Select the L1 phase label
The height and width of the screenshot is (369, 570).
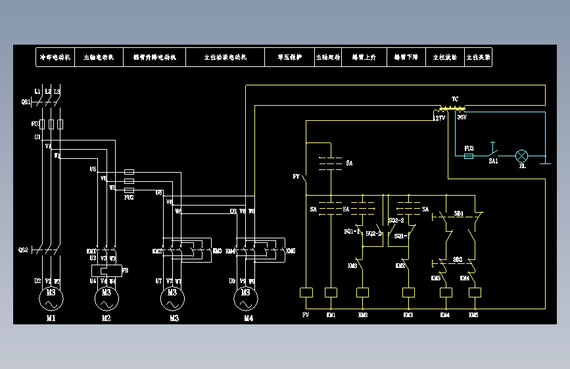pyautogui.click(x=37, y=91)
